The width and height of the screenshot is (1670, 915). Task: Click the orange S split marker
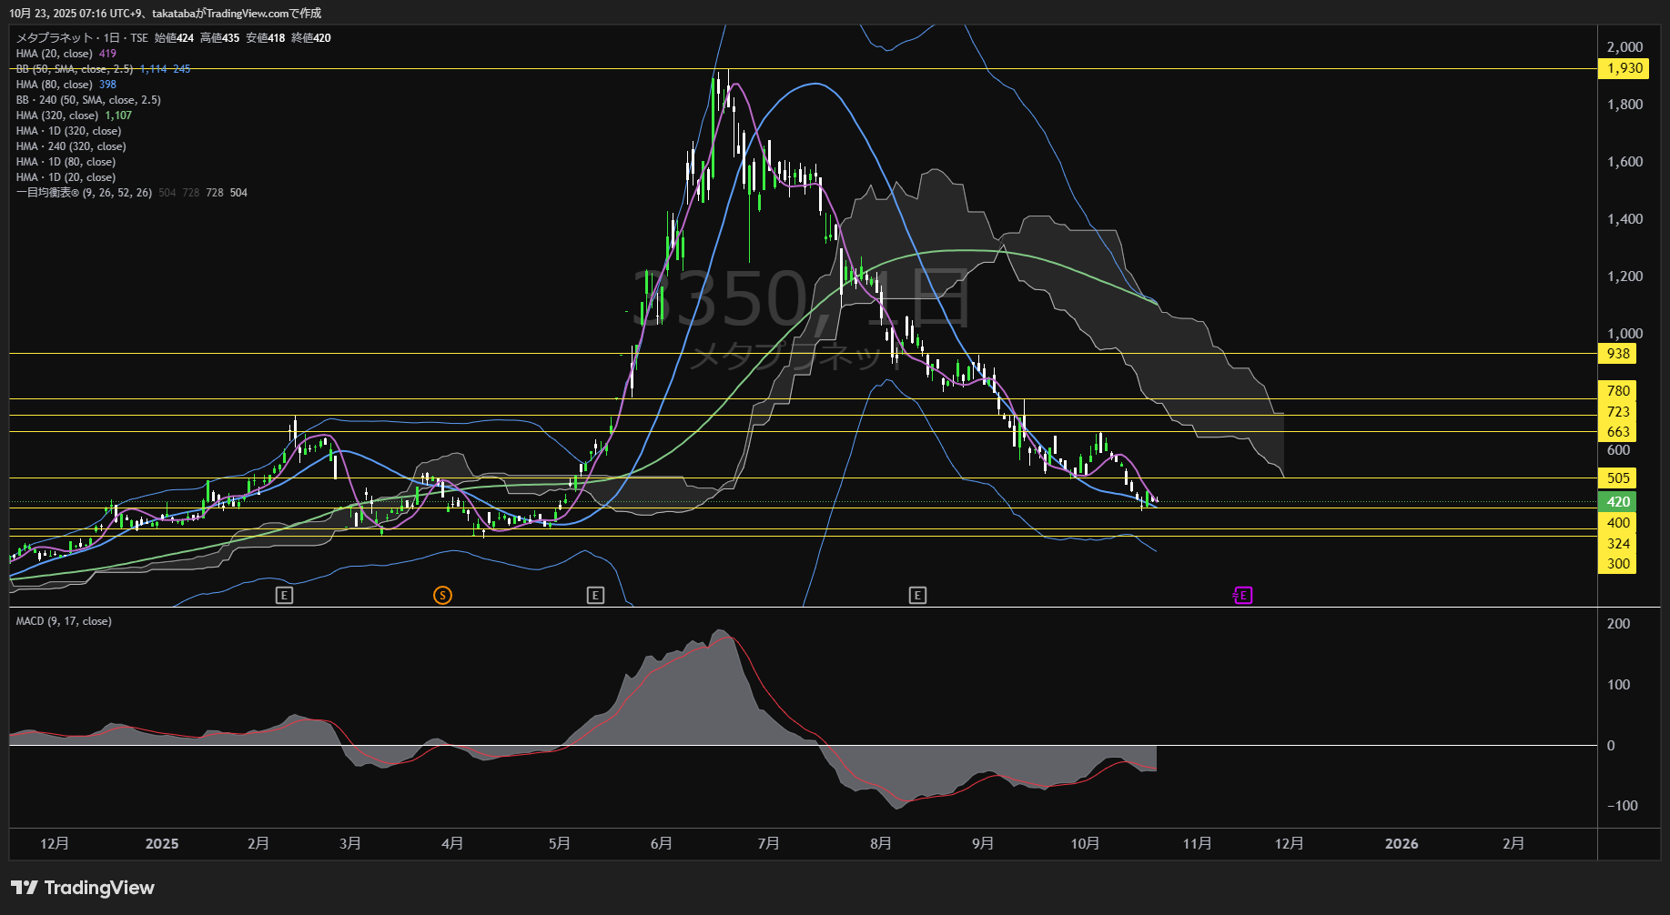[442, 596]
